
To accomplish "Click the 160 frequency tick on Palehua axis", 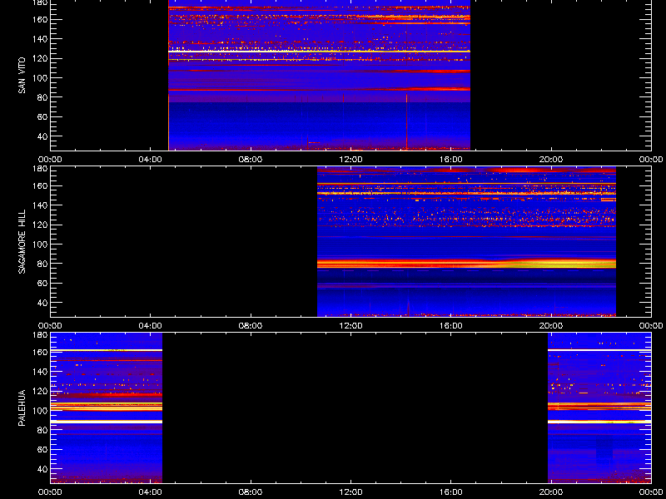I will click(40, 352).
